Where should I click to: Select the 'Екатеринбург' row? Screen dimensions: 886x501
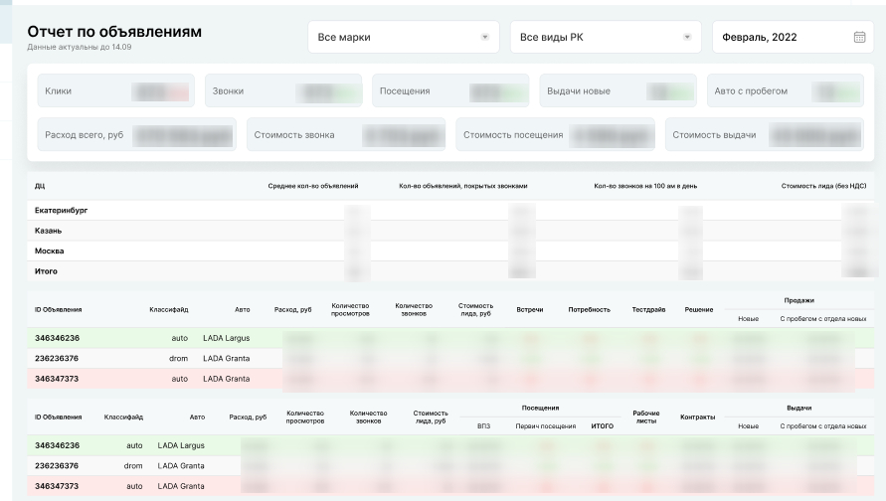click(x=450, y=210)
